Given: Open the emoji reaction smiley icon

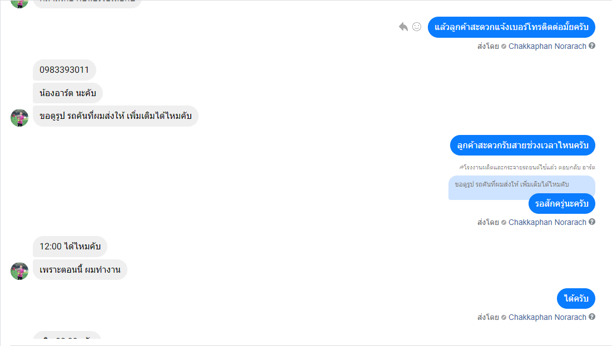Looking at the screenshot, I should coord(417,27).
